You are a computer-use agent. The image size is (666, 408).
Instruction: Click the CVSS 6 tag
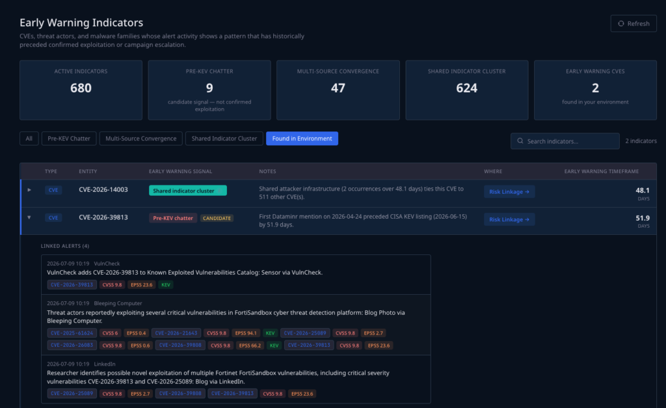click(111, 333)
